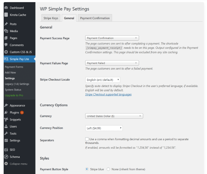Click the Collapse menu label
Viewport: 207px width, 174px height.
(x=19, y=164)
